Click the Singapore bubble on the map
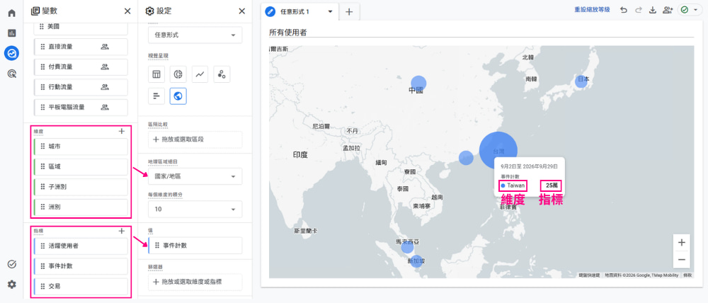The width and height of the screenshot is (708, 303). 416,261
